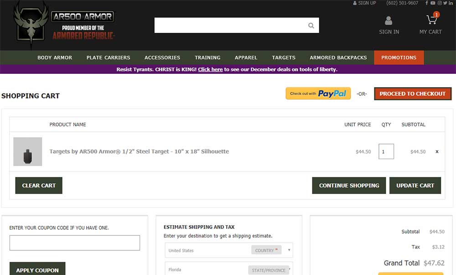Open the Promotions tab
Image resolution: width=456 pixels, height=275 pixels.
[399, 57]
